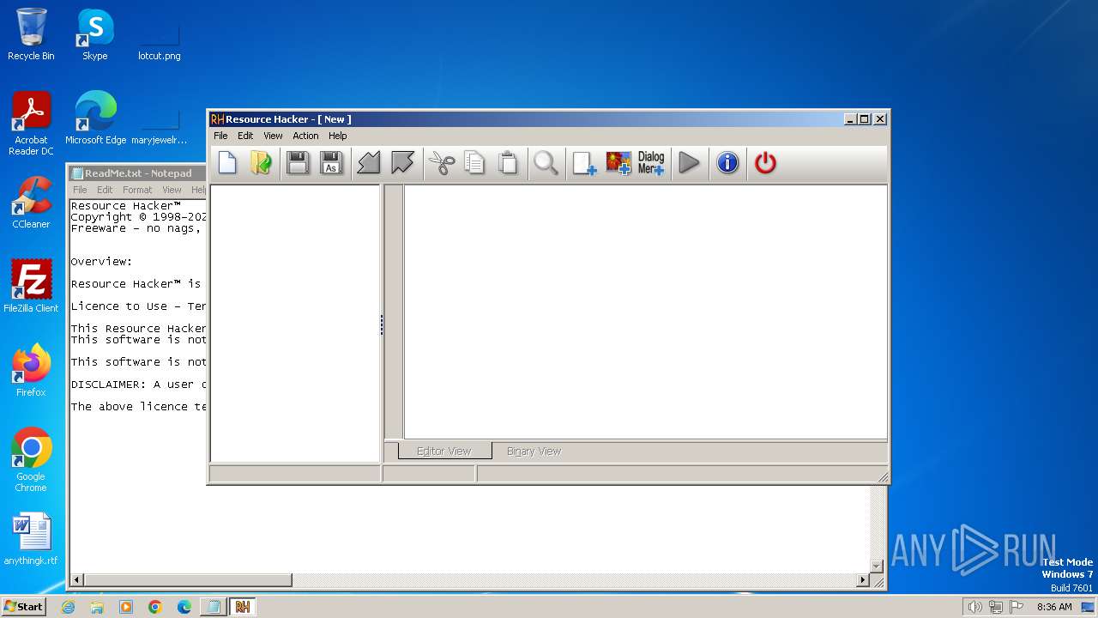Click the red power Exit icon

tap(765, 162)
